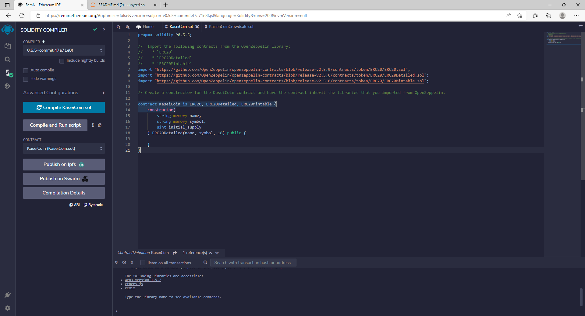Click Compile and Run script button
Image resolution: width=585 pixels, height=316 pixels.
(55, 125)
